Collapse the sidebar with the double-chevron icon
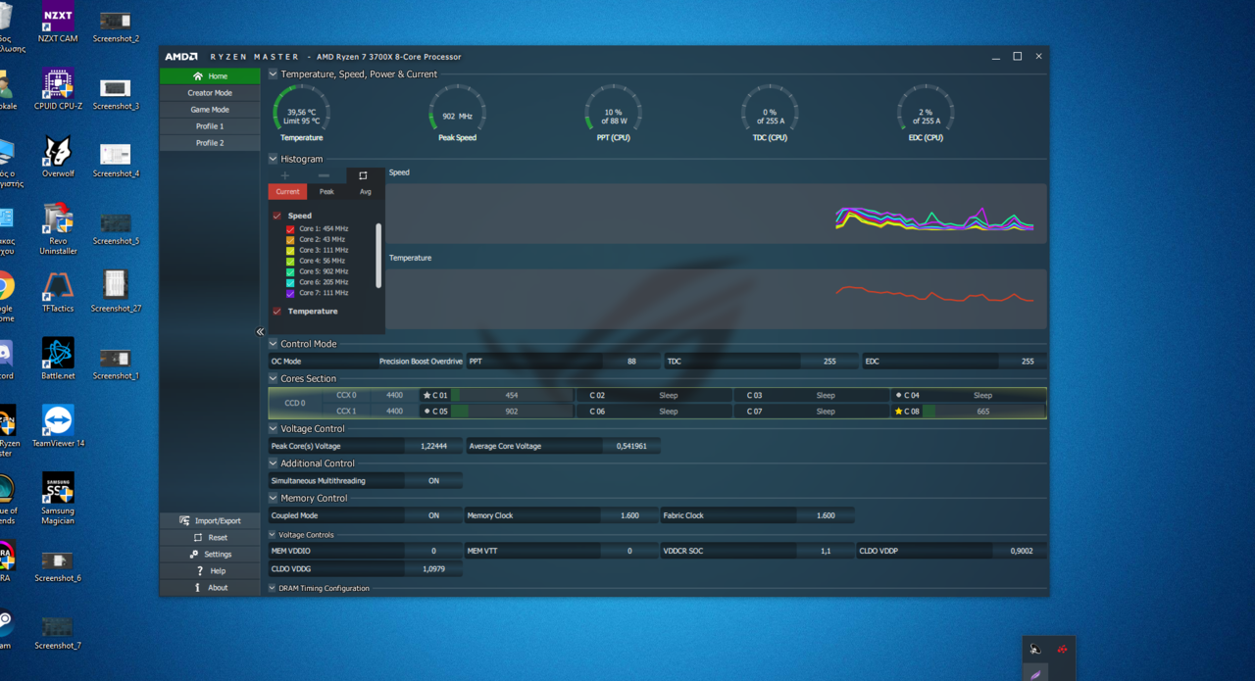Image resolution: width=1255 pixels, height=681 pixels. [x=260, y=332]
